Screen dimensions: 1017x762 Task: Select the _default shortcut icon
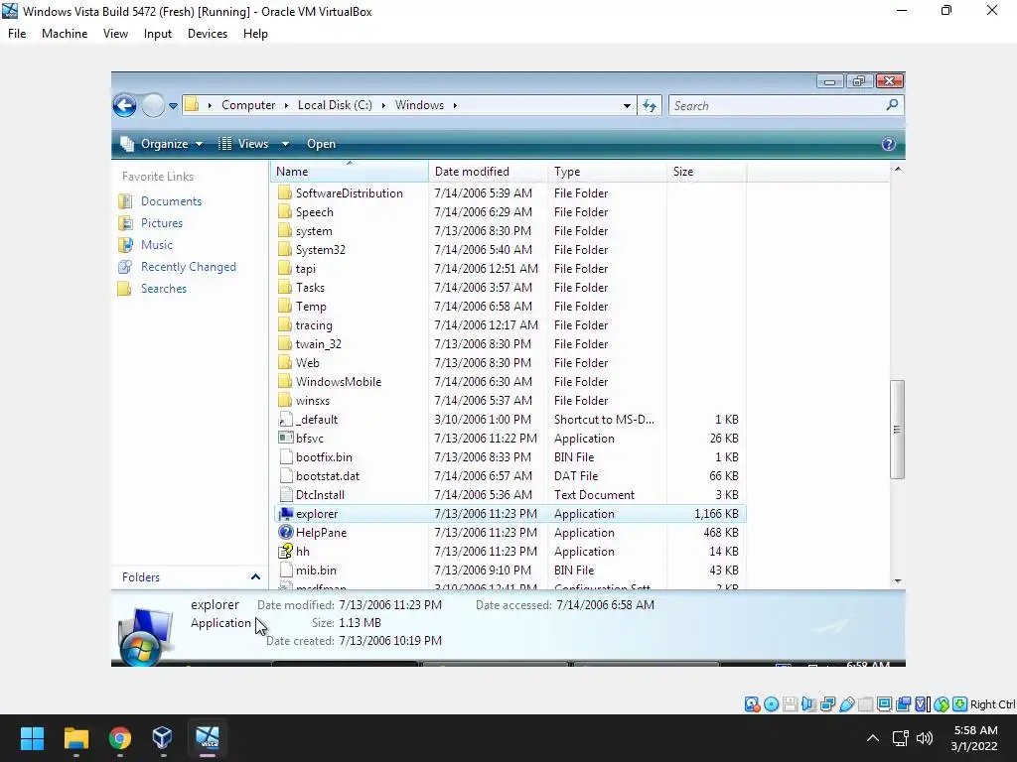[x=286, y=420]
